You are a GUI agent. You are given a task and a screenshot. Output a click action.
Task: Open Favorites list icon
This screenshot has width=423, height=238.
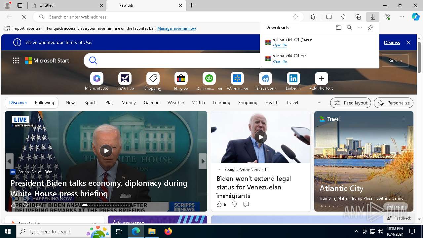pos(344,17)
